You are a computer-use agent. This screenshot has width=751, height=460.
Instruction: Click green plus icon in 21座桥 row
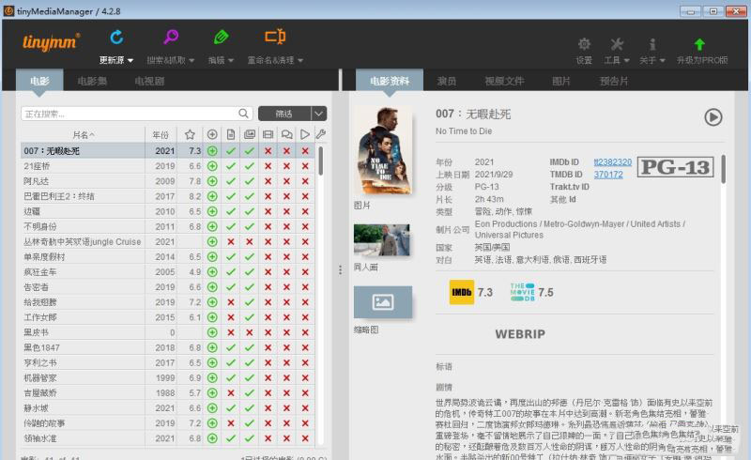click(x=212, y=166)
